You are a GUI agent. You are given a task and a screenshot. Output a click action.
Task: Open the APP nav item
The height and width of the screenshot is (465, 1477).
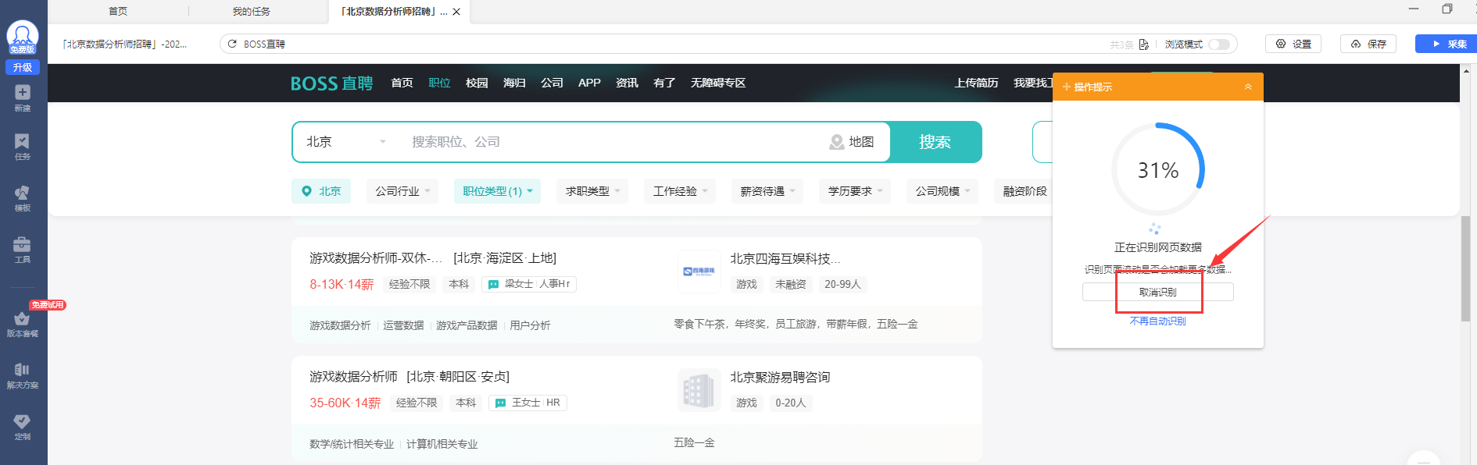589,83
